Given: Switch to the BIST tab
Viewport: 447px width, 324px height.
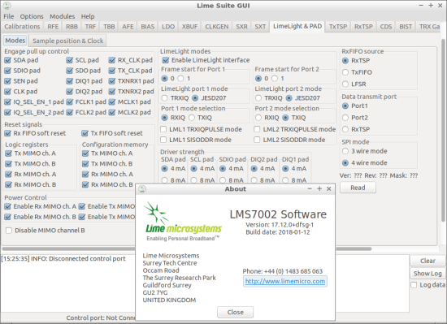Looking at the screenshot, I should click(406, 27).
